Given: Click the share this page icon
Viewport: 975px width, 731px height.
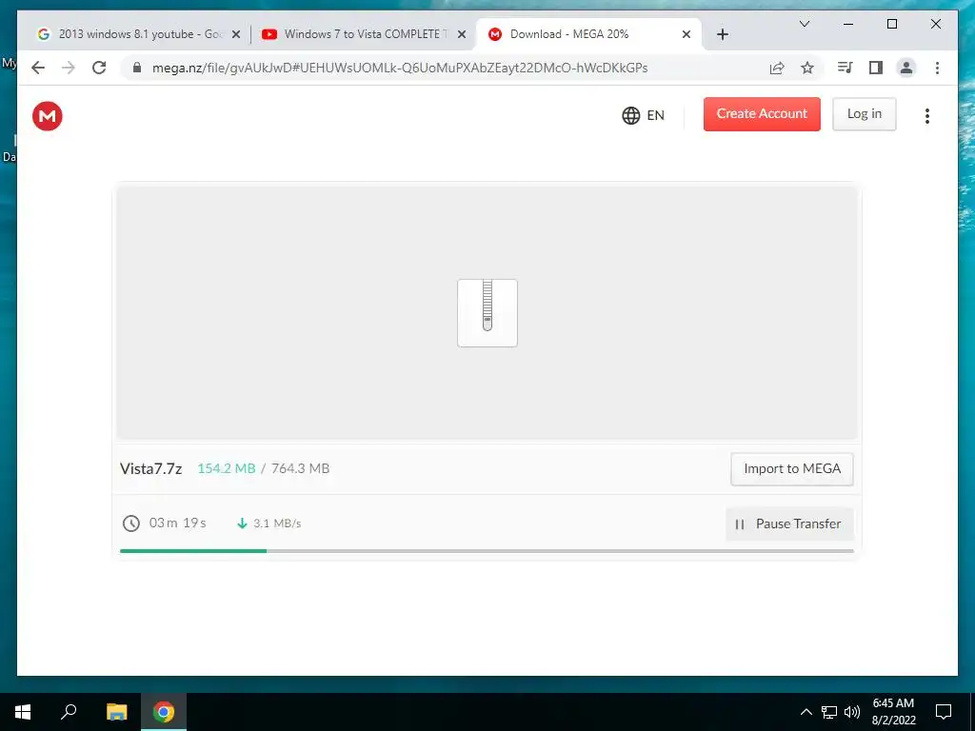Looking at the screenshot, I should click(777, 68).
